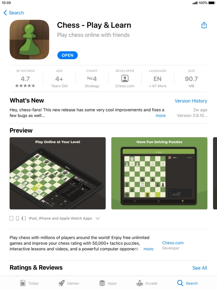View Play Online at Your Level screenshot

(58, 173)
